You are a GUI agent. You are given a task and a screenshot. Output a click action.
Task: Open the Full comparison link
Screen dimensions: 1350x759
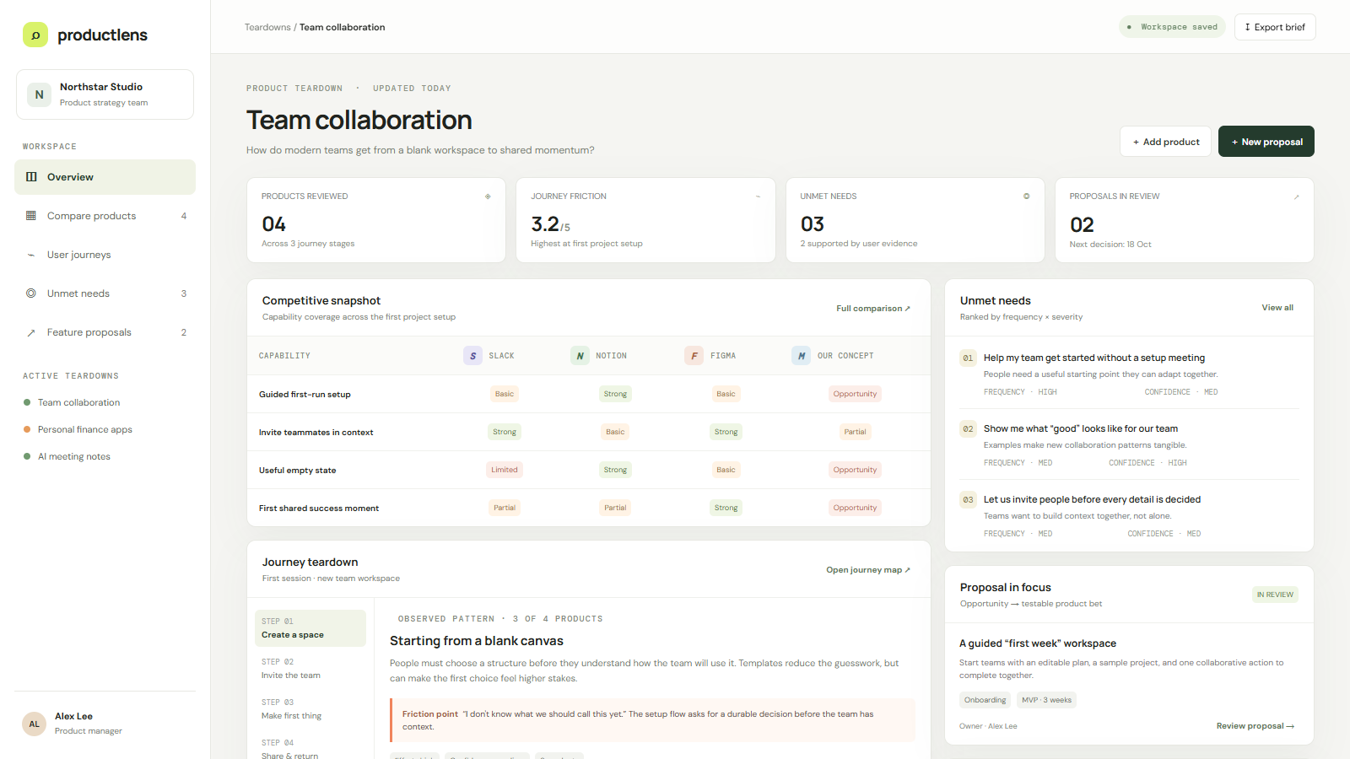click(873, 309)
